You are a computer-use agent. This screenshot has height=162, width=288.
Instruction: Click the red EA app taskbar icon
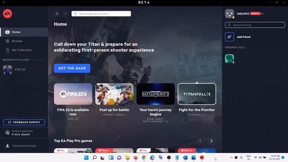tap(202, 157)
